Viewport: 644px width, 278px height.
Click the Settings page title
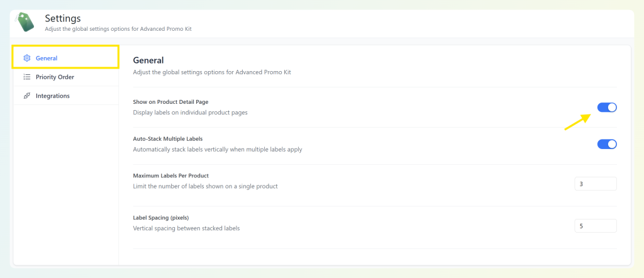tap(63, 18)
